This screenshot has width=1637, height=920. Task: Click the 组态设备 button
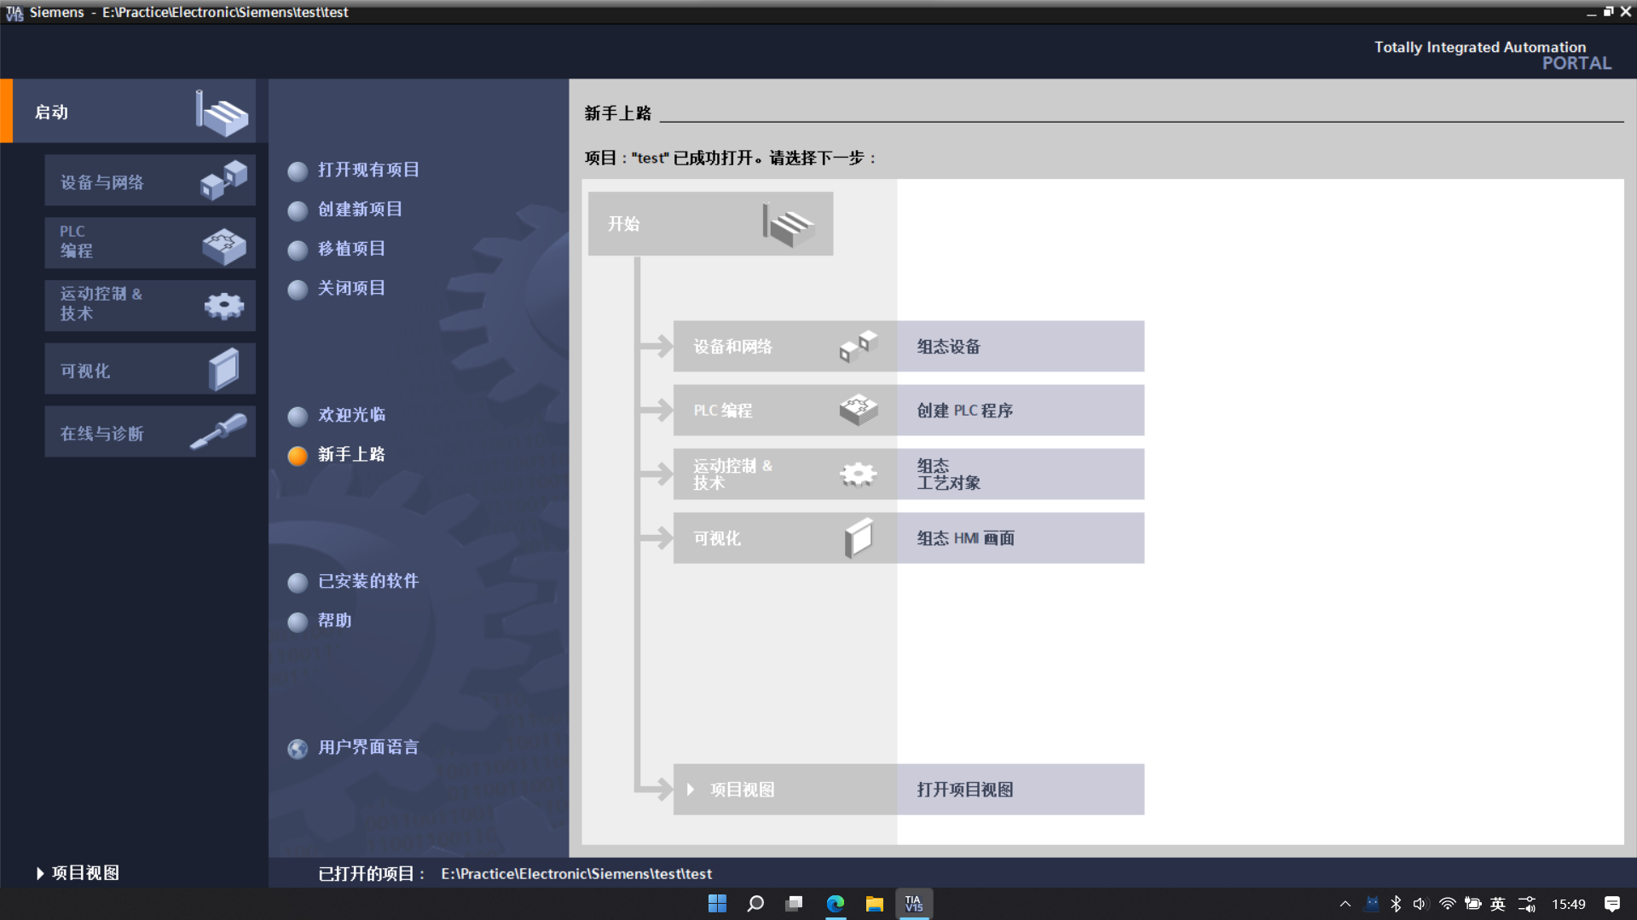coord(1021,346)
